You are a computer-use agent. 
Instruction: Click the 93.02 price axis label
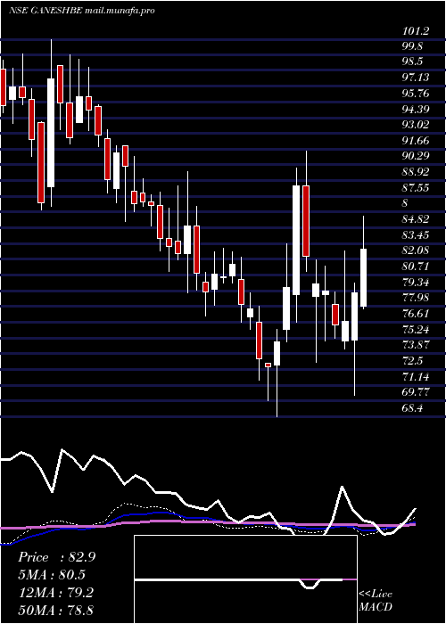(416, 125)
